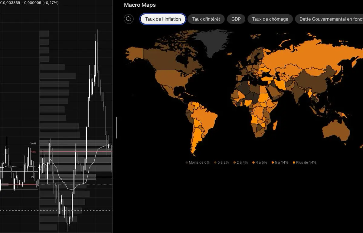The width and height of the screenshot is (363, 233).
Task: Select Argentina on the inflation map
Action: click(x=197, y=139)
